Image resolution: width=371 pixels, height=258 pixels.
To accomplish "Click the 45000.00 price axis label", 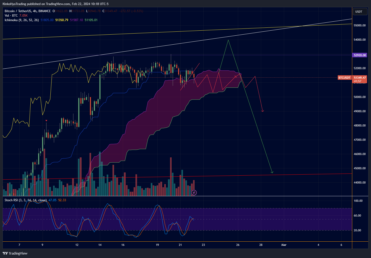I will pyautogui.click(x=360, y=168).
